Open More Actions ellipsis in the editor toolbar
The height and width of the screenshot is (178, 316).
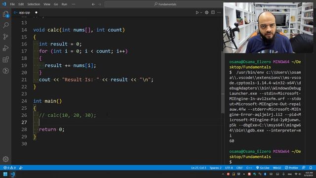(219, 12)
